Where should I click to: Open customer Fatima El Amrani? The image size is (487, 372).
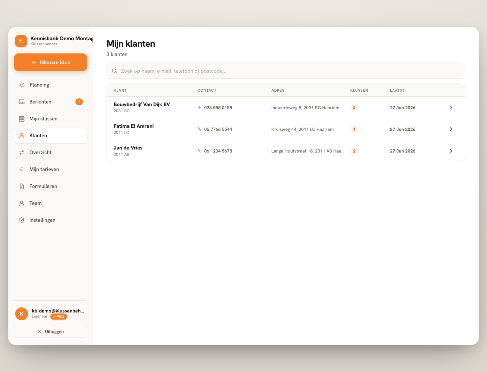point(286,129)
